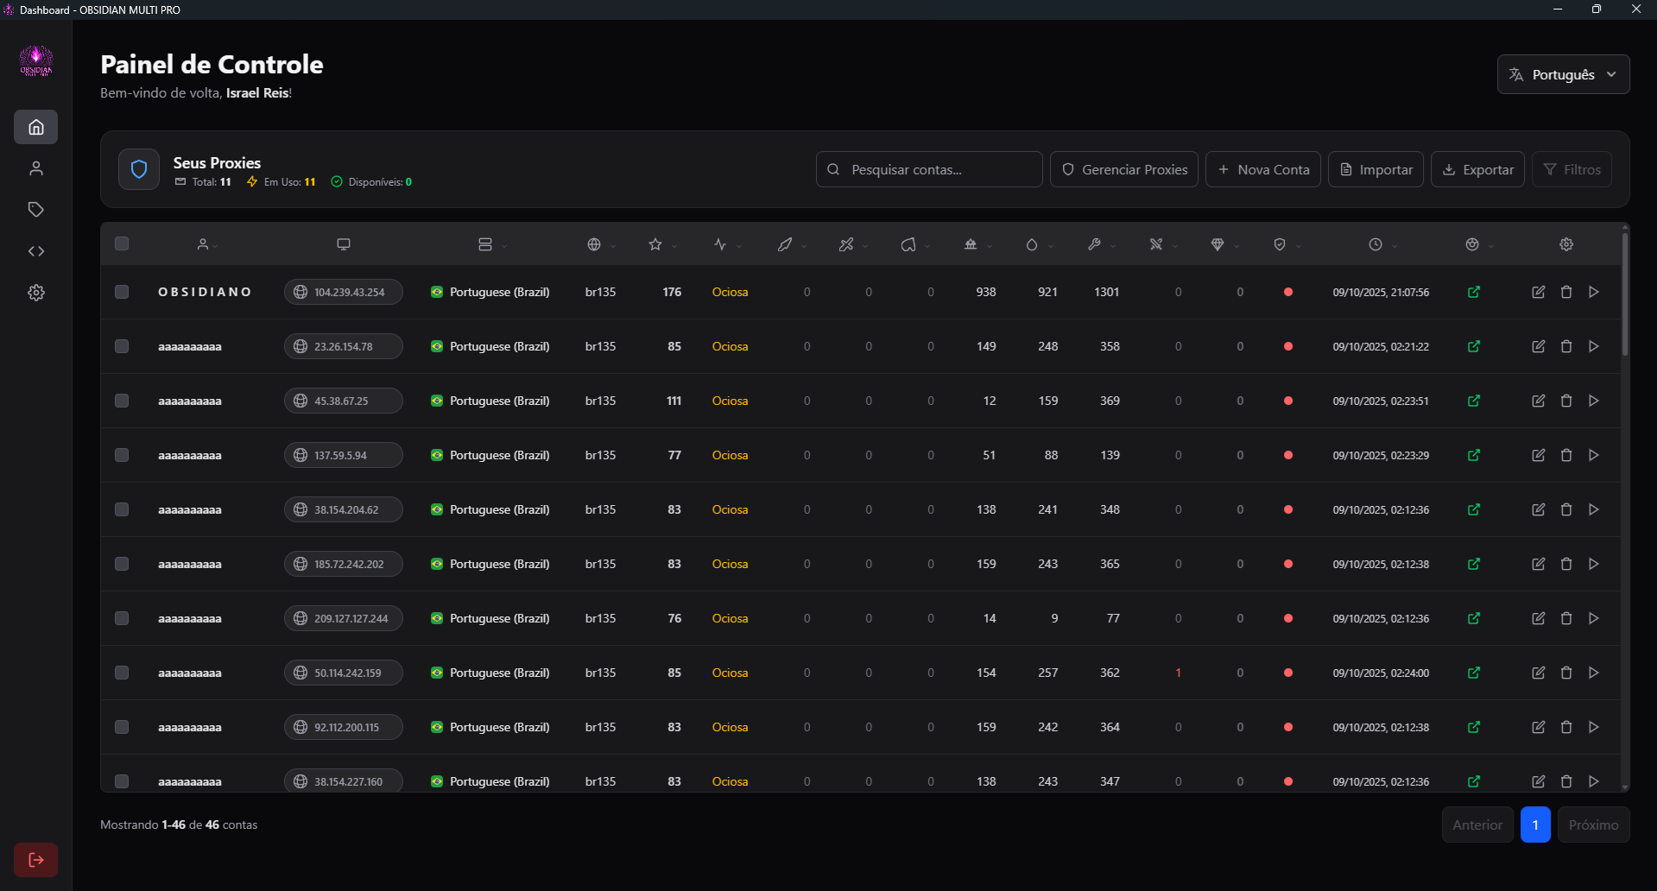This screenshot has width=1657, height=891.
Task: Open the code brackets sidebar icon
Action: [x=35, y=251]
